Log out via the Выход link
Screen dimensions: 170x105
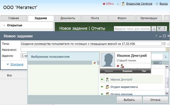(163, 4)
